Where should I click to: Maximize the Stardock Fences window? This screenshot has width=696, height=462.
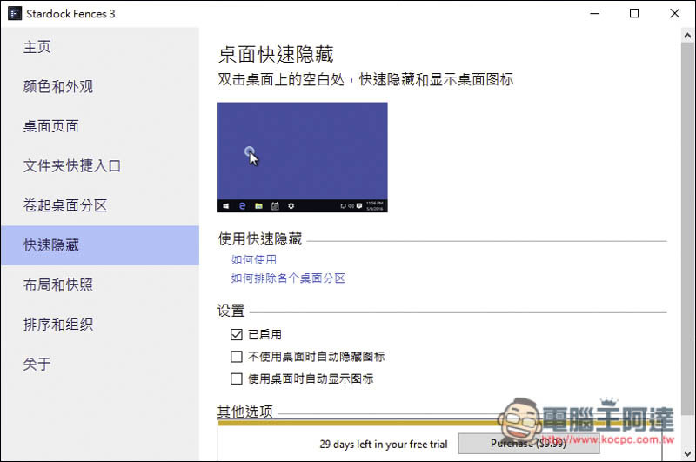click(634, 13)
